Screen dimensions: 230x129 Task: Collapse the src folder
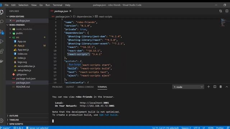(x=18, y=37)
